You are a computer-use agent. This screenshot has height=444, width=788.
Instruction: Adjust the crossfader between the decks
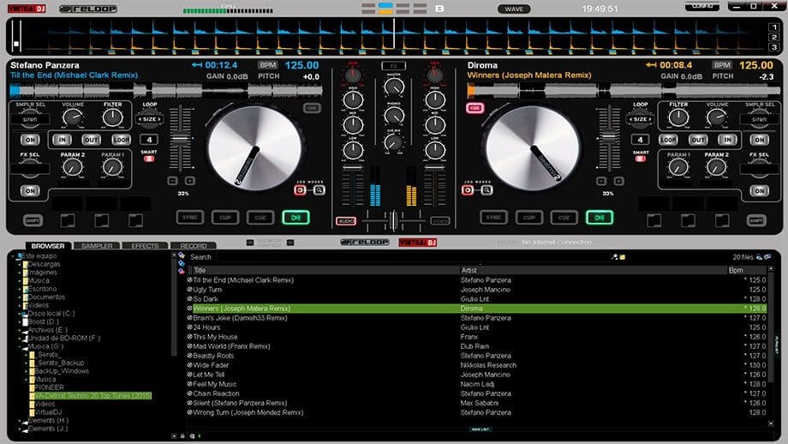pos(393,221)
